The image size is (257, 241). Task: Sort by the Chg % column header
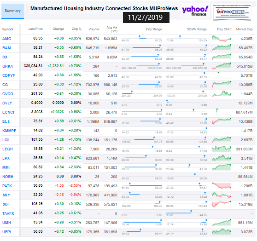(76, 29)
